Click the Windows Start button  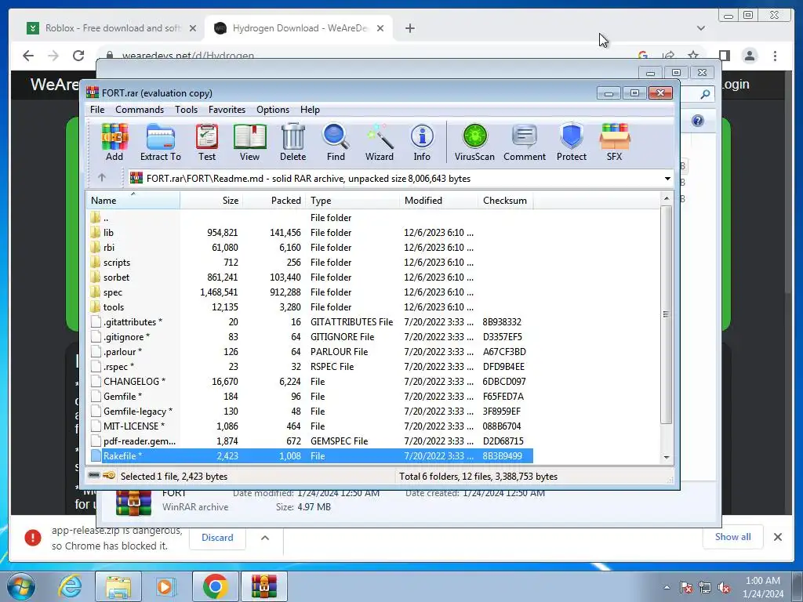tap(20, 586)
